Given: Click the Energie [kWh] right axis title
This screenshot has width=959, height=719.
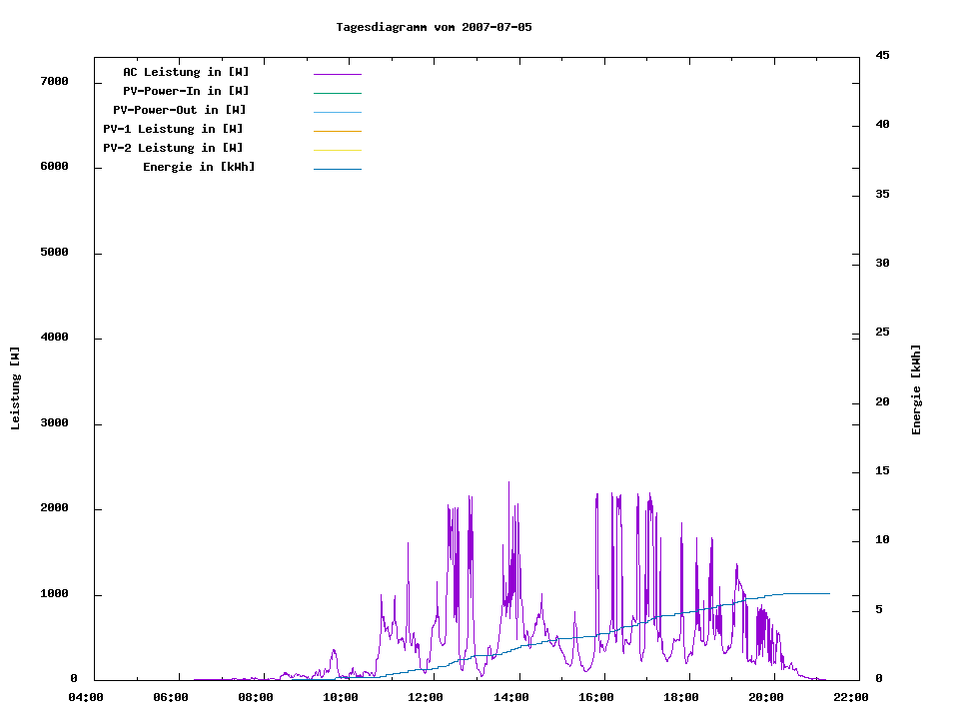Looking at the screenshot, I should [916, 389].
